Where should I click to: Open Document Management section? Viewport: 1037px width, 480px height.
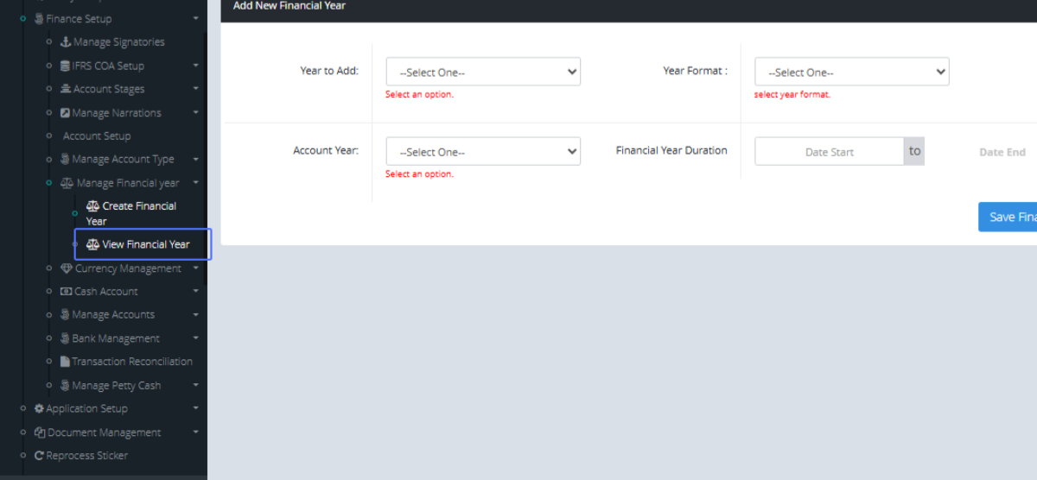(x=104, y=433)
